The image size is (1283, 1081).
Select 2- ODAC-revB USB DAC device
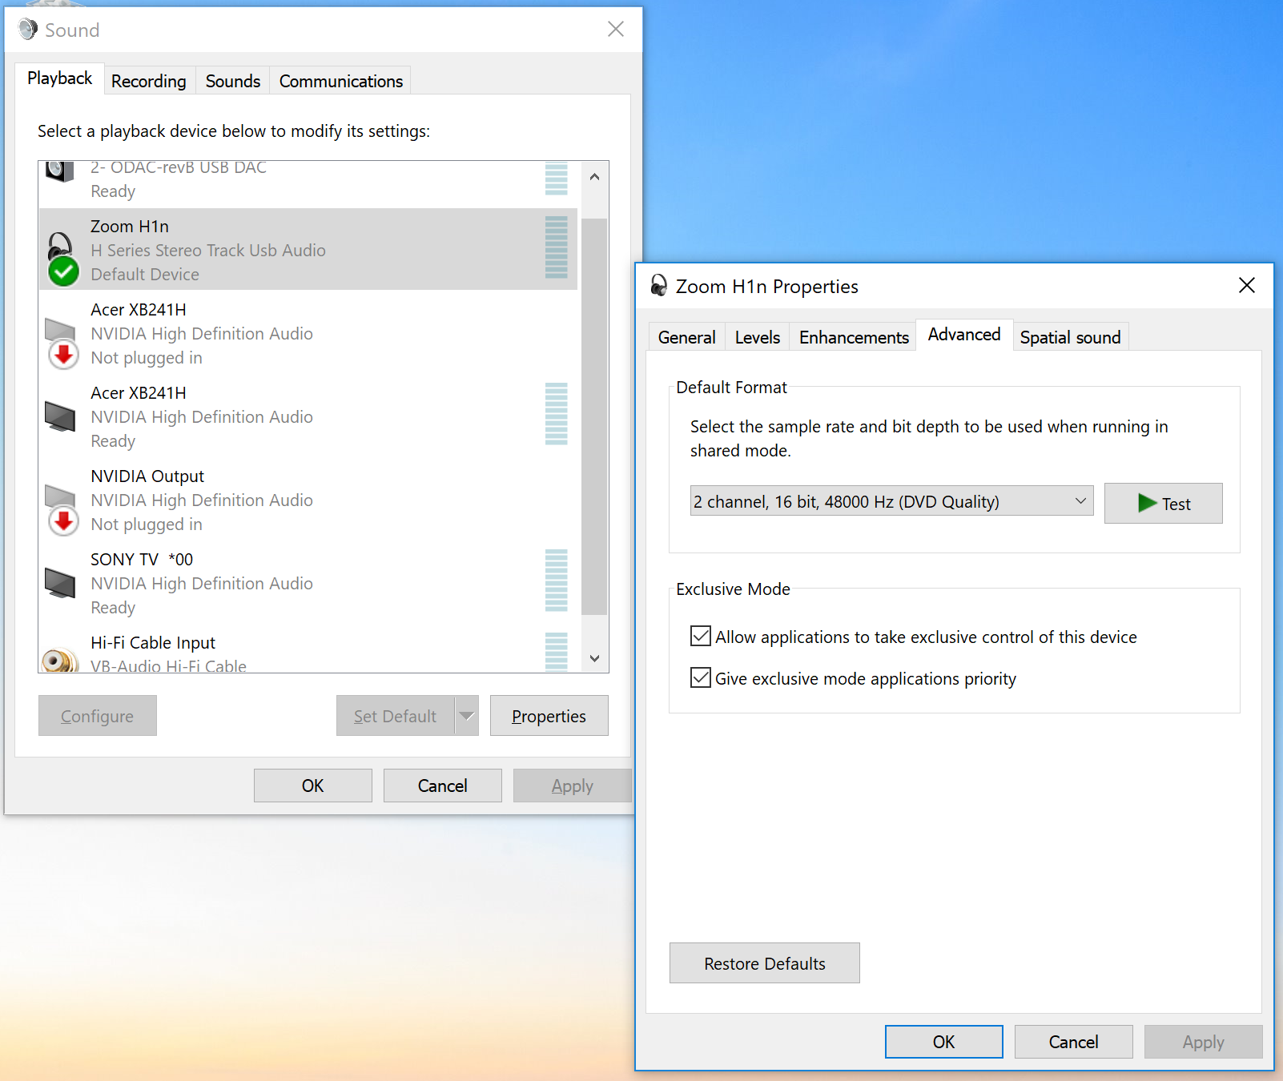coord(308,183)
